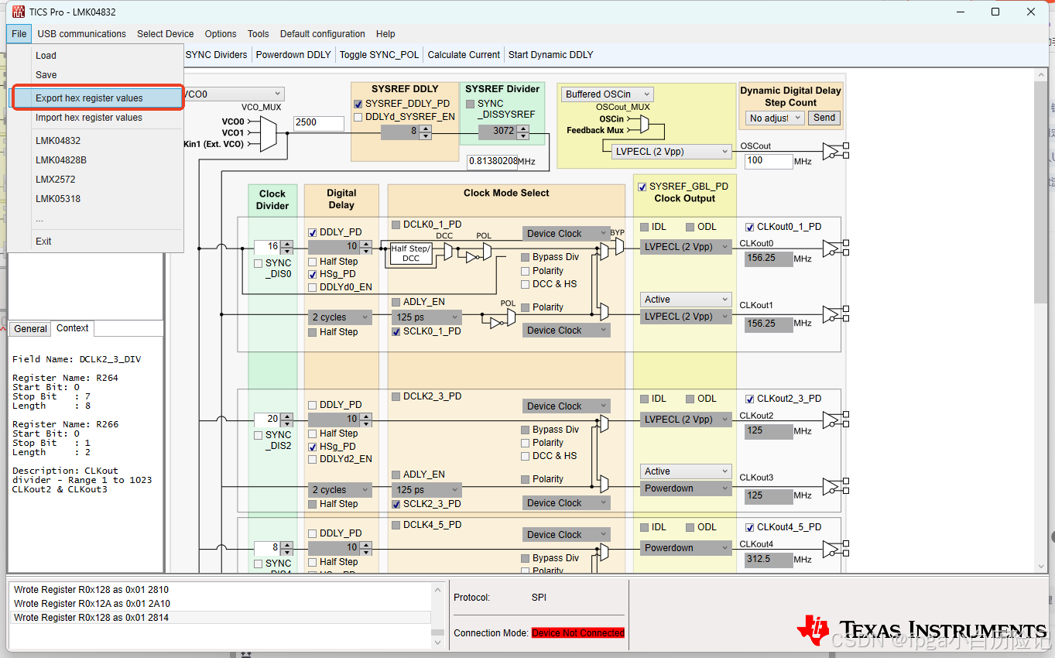The image size is (1055, 658).
Task: Click the Calculate Current toolbar button
Action: (x=464, y=55)
